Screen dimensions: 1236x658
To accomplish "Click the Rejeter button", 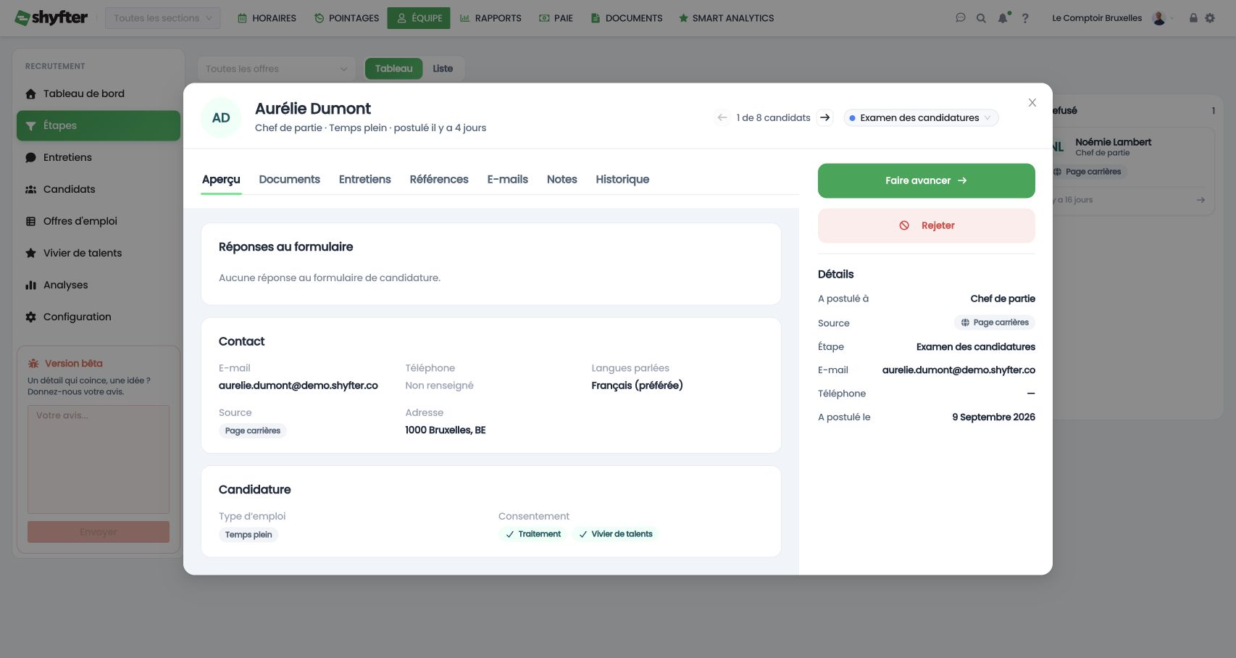I will coord(926,225).
